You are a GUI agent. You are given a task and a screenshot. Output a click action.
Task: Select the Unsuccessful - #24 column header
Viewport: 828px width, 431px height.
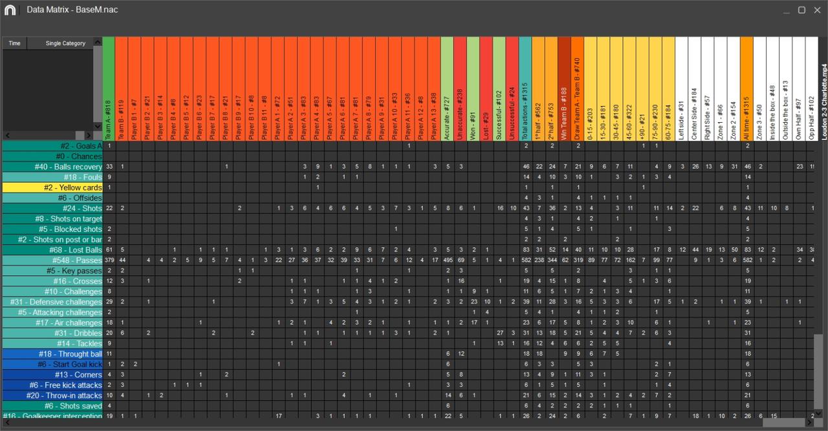click(x=512, y=89)
